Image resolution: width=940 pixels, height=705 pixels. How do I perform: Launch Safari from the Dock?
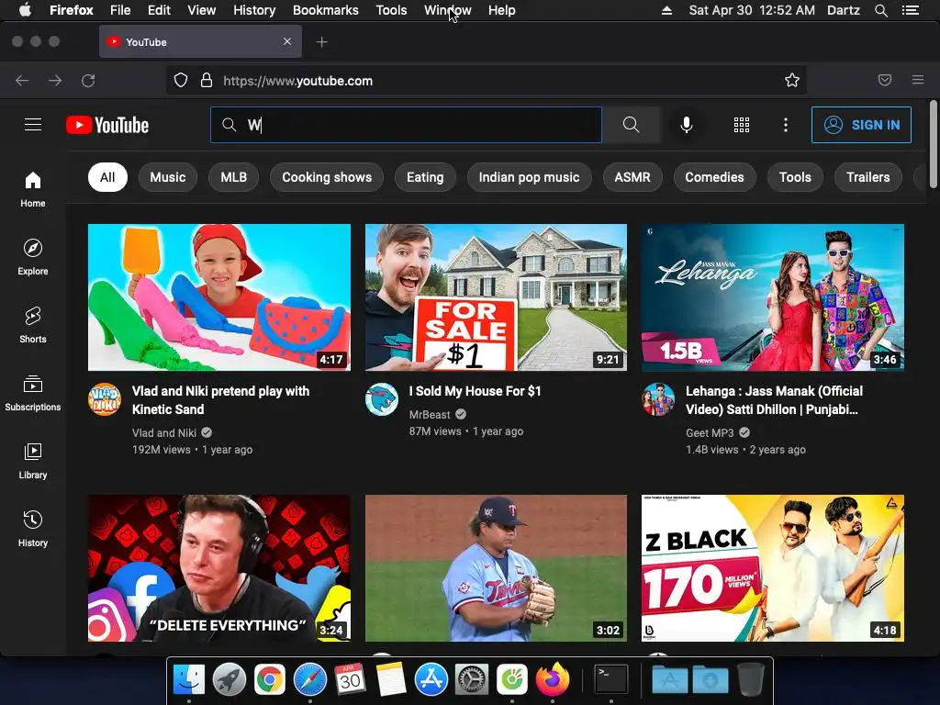click(x=310, y=680)
